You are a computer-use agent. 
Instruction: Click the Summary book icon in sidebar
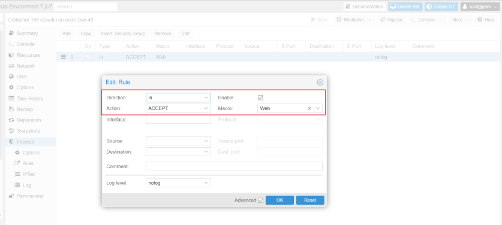click(x=11, y=34)
